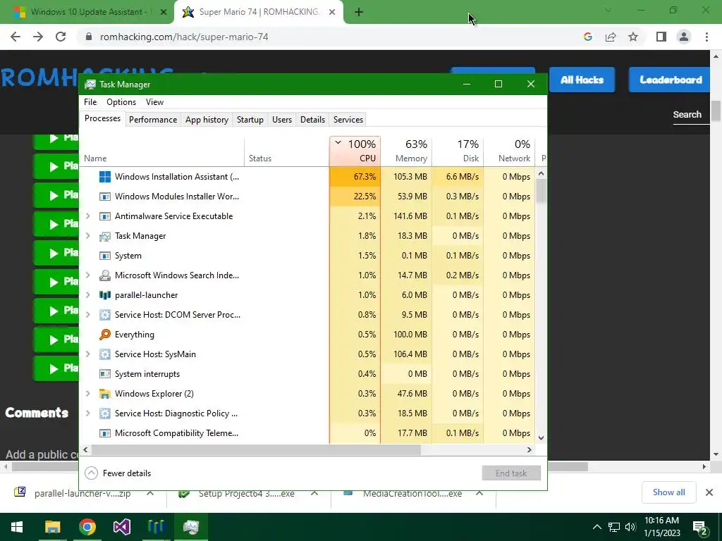
Task: Open Chrome's side panel icon
Action: 661,37
